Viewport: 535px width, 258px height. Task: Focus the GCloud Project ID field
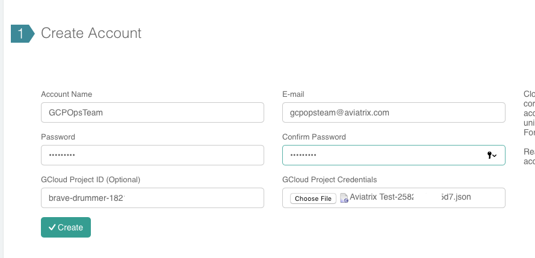tap(152, 198)
